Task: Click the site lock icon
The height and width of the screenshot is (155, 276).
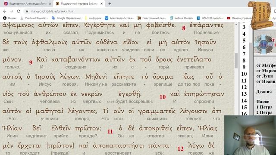Action: pyautogui.click(x=27, y=11)
